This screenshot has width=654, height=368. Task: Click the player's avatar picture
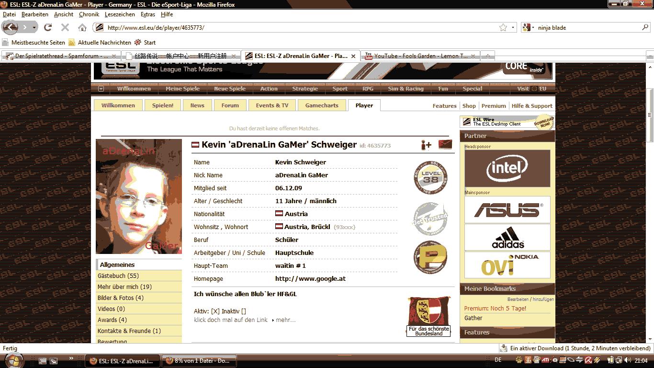(139, 196)
